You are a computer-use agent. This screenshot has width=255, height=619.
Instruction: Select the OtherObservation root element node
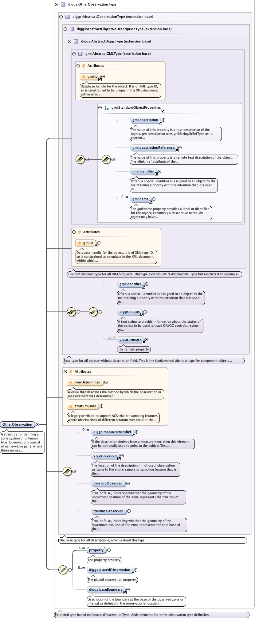coord(17,424)
